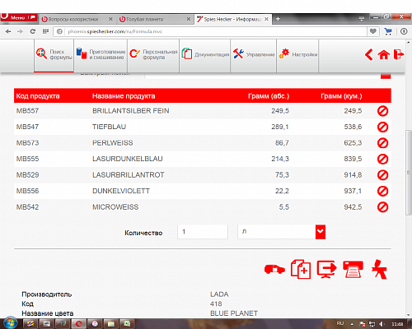Open the Opera Меню dropdown
Viewport: 412px width, 329px height.
[x=19, y=17]
